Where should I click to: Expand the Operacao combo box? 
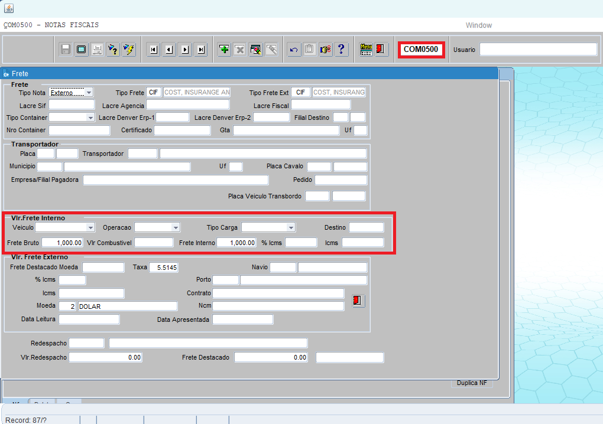click(x=176, y=227)
